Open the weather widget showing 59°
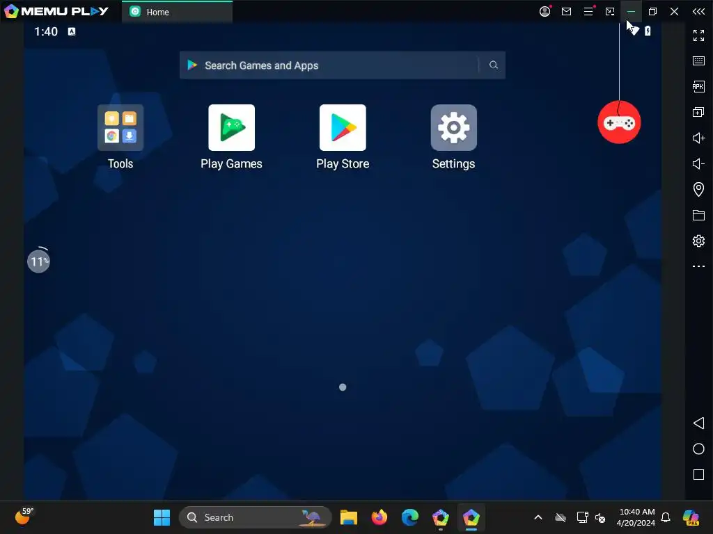The width and height of the screenshot is (713, 534). pos(24,517)
